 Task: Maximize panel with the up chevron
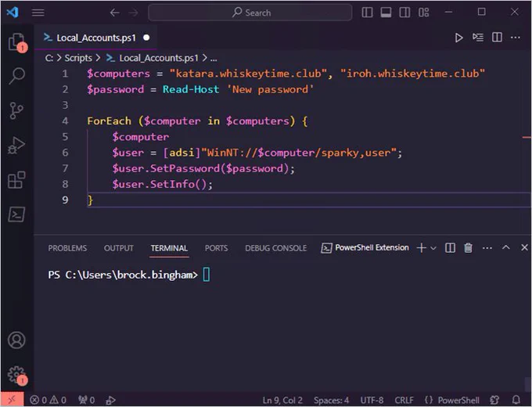(506, 247)
